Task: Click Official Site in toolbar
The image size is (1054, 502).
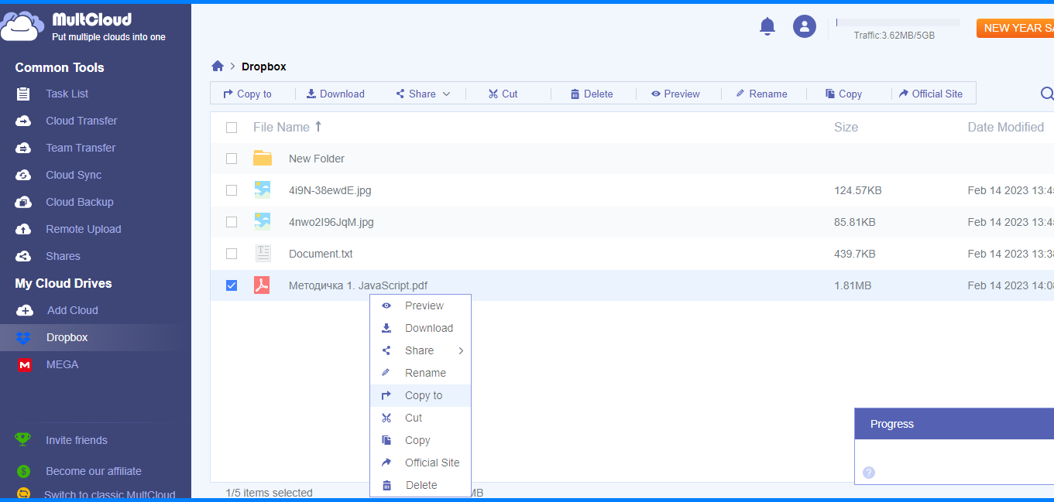Action: tap(931, 94)
